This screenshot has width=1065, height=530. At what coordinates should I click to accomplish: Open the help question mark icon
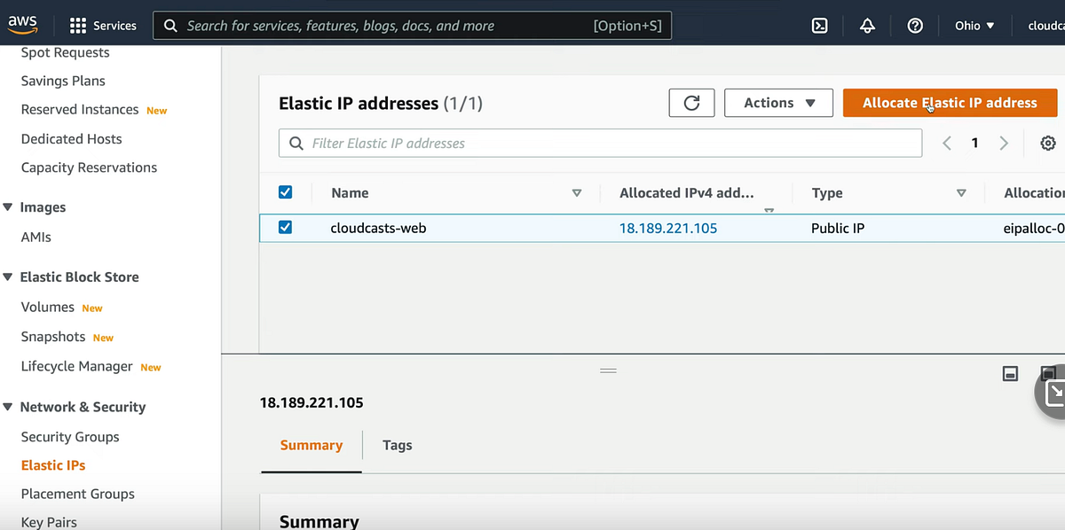pyautogui.click(x=915, y=25)
